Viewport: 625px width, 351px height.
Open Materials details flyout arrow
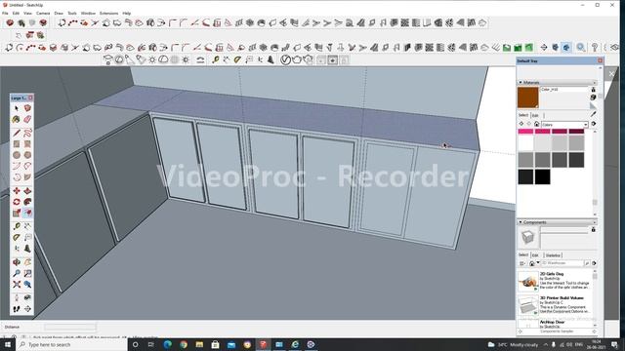(x=594, y=124)
